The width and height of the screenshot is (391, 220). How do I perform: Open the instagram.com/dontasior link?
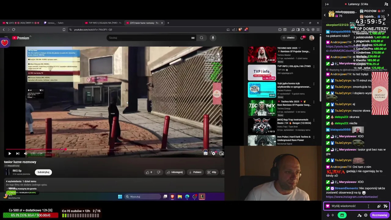click(x=352, y=197)
